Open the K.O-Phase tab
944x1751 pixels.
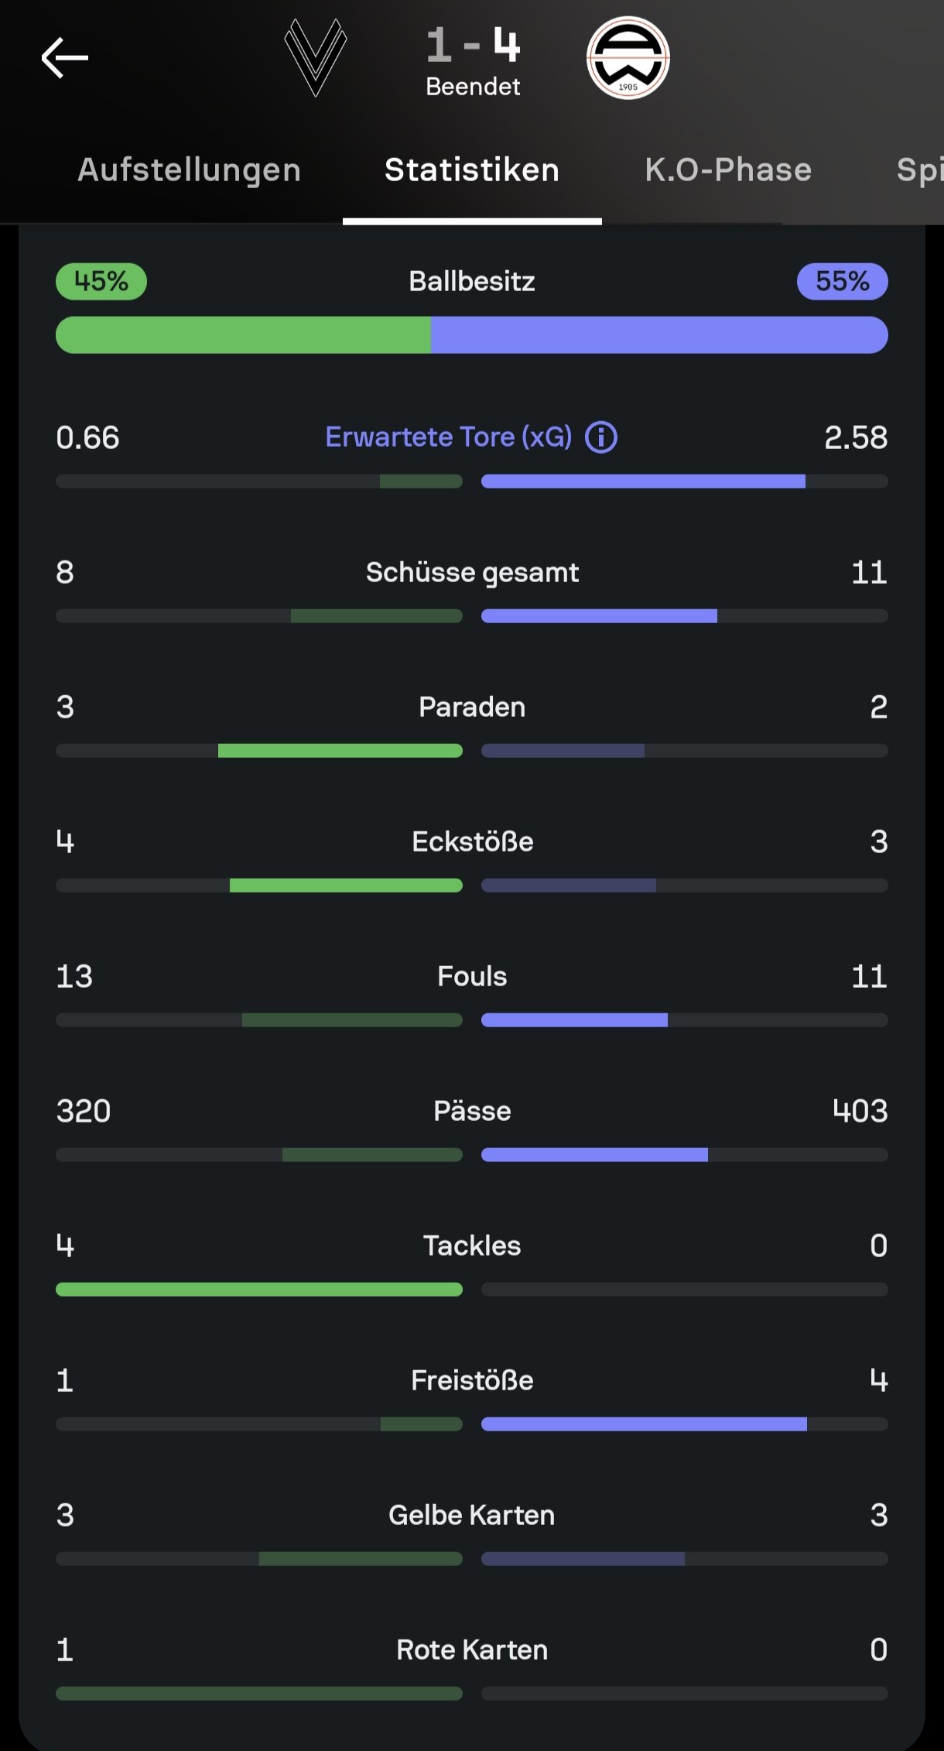728,170
